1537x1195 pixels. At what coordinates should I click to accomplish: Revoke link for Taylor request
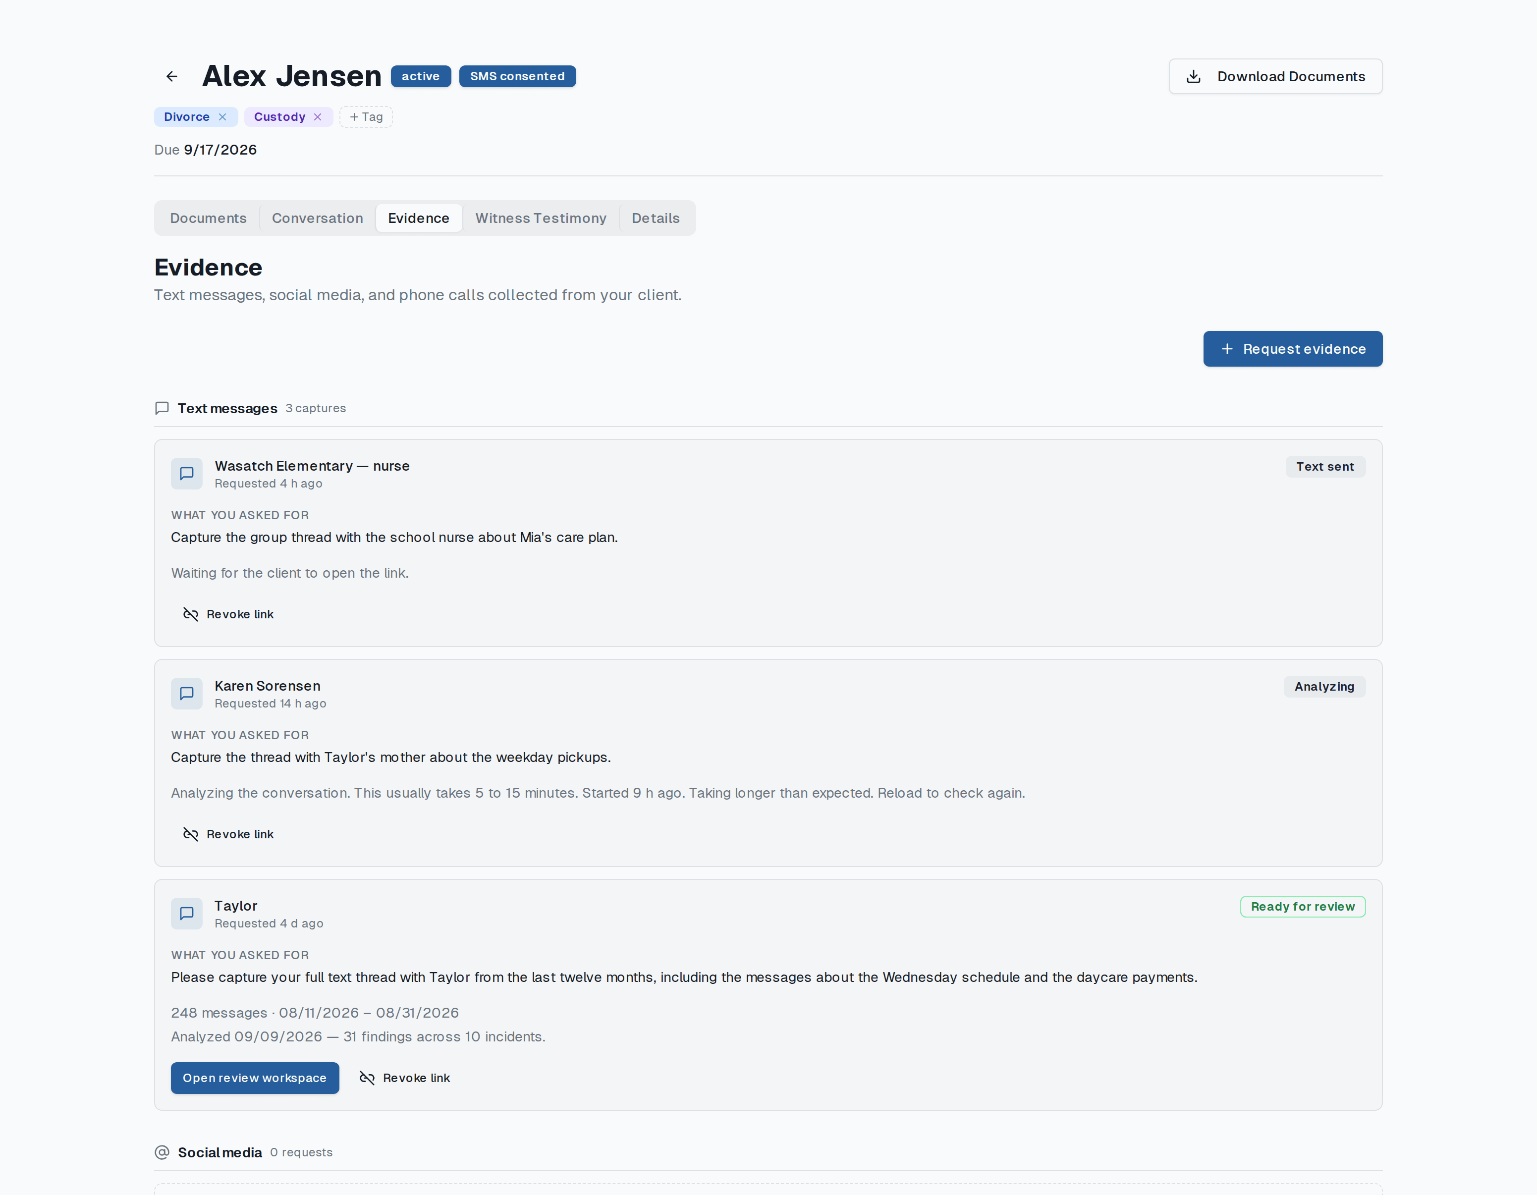point(405,1078)
